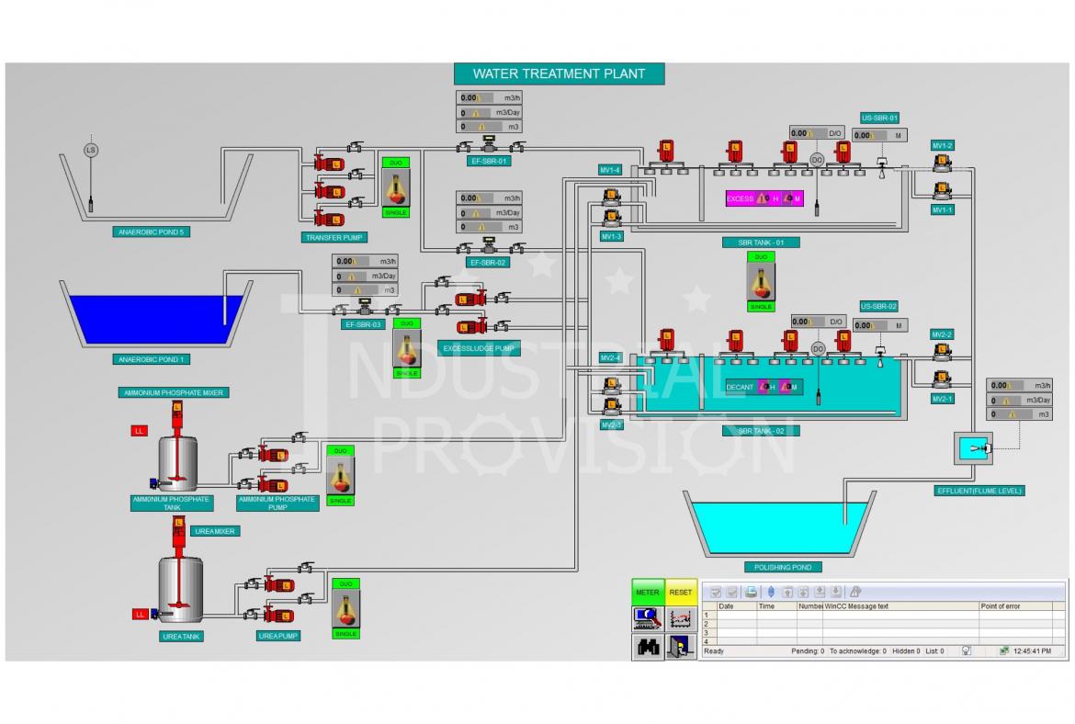The height and width of the screenshot is (724, 1075).
Task: Click the print icon in the alarm toolbar
Action: click(x=751, y=592)
